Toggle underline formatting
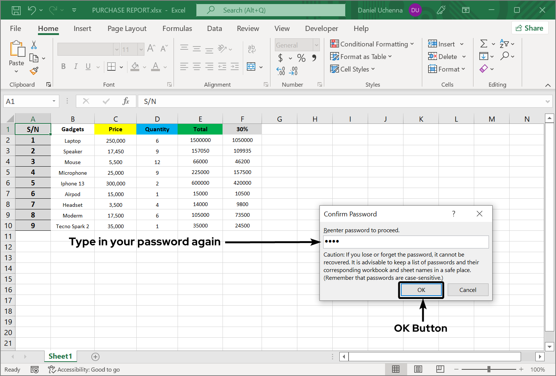556x376 pixels. click(x=87, y=66)
